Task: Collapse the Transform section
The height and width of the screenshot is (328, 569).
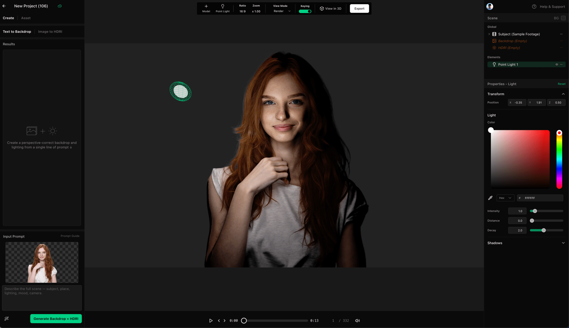Action: 563,94
